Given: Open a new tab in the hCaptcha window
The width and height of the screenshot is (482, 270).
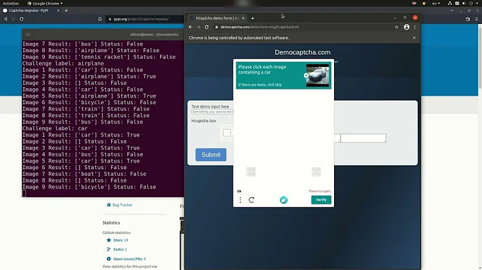Looking at the screenshot, I should click(x=252, y=19).
